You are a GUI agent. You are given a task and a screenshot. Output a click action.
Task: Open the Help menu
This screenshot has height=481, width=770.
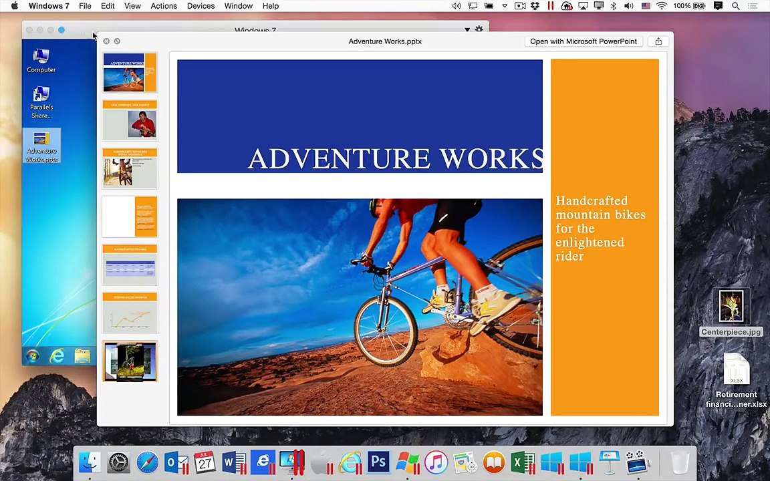270,6
